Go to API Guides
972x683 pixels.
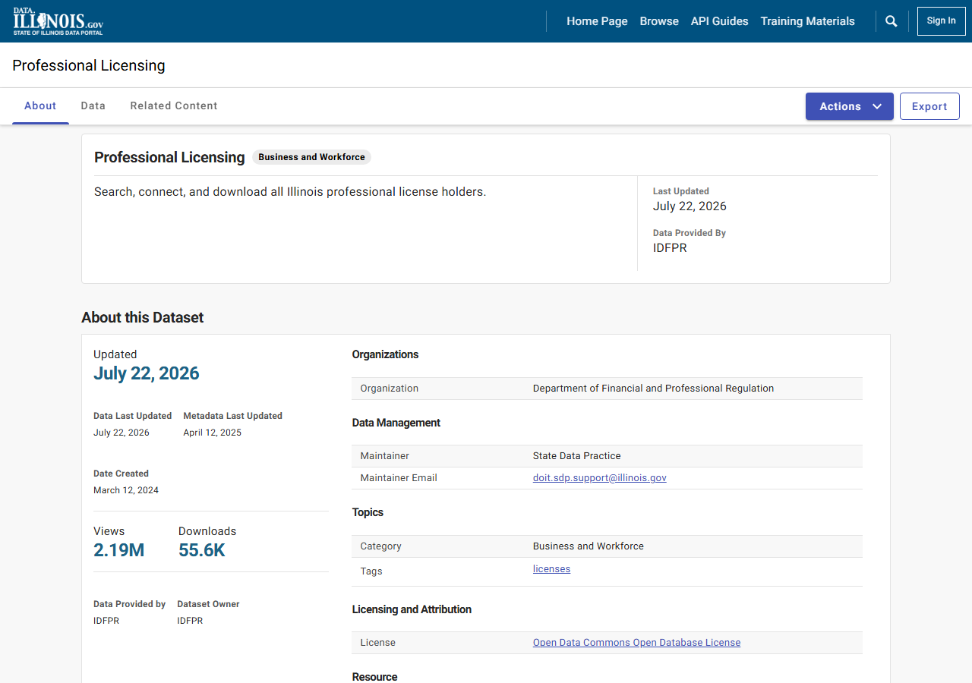click(x=720, y=21)
